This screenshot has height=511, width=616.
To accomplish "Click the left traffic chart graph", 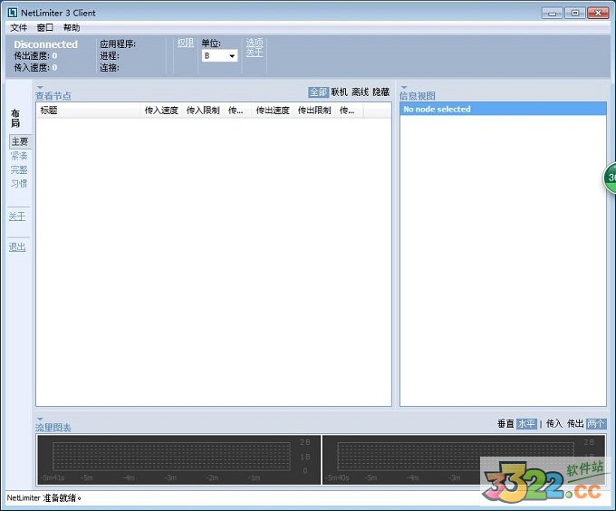I will coord(178,459).
